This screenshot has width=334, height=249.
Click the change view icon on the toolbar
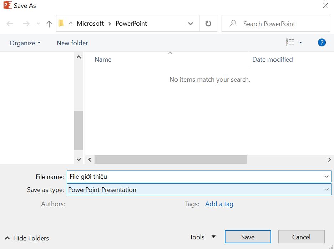click(x=290, y=42)
